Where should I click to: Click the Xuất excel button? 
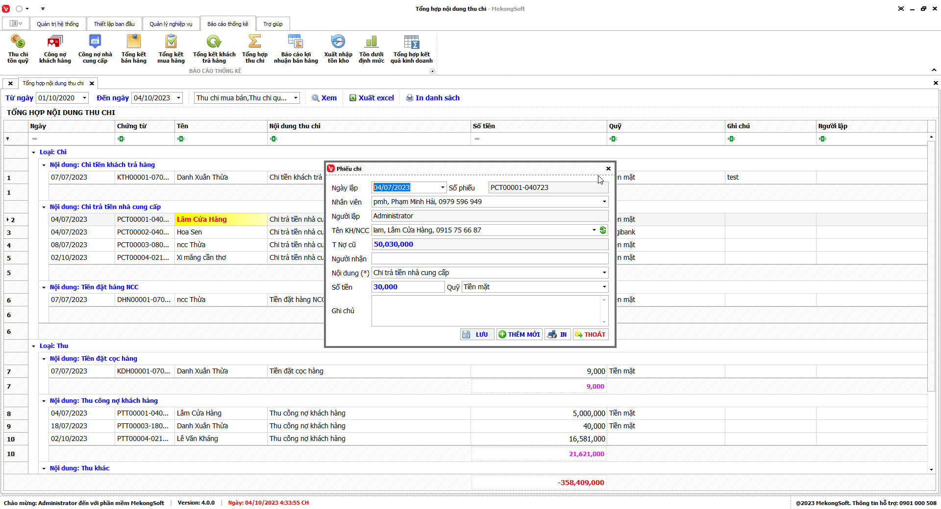tap(371, 98)
